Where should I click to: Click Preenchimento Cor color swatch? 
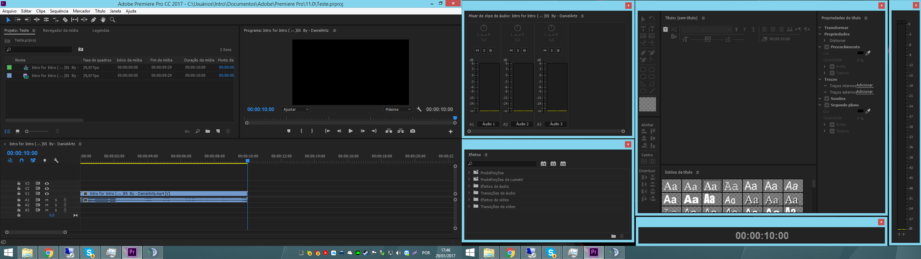(861, 53)
